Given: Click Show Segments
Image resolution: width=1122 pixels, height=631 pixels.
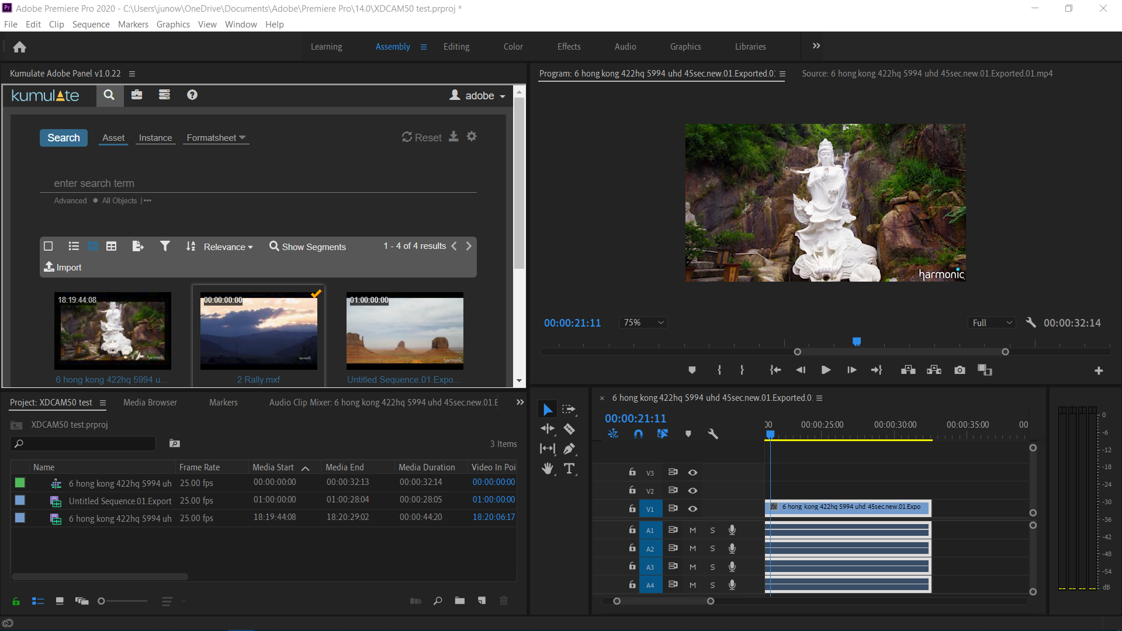Looking at the screenshot, I should [x=307, y=247].
